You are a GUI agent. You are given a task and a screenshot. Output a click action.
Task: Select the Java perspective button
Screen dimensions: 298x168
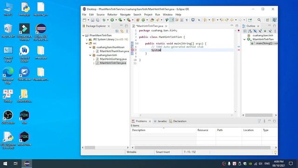(x=274, y=20)
